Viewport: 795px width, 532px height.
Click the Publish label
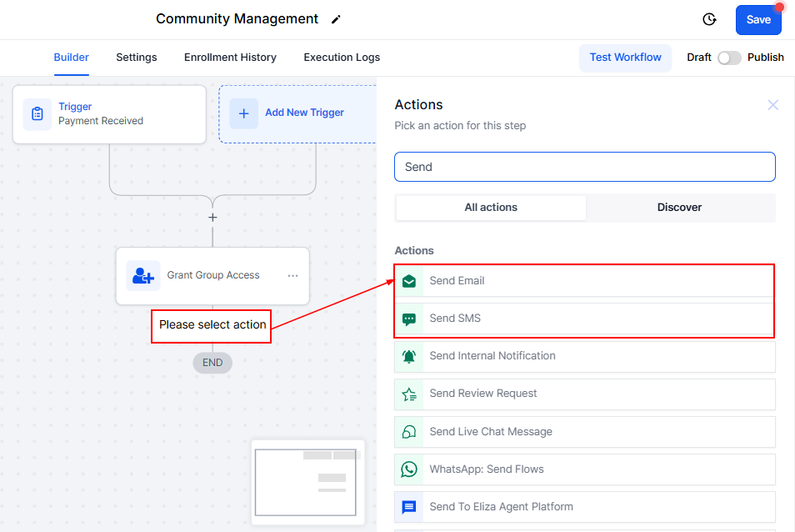tap(766, 58)
